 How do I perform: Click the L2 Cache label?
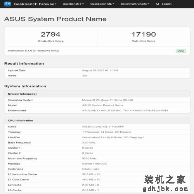click(15, 185)
